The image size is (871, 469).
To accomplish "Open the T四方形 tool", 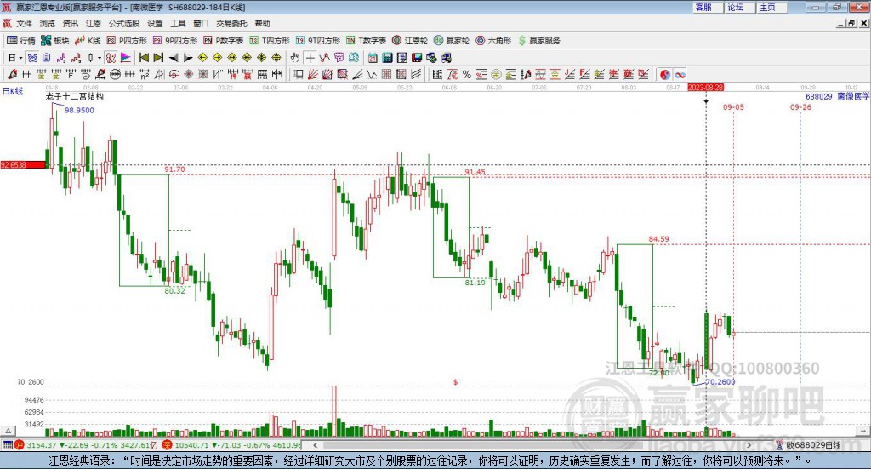I will (270, 41).
